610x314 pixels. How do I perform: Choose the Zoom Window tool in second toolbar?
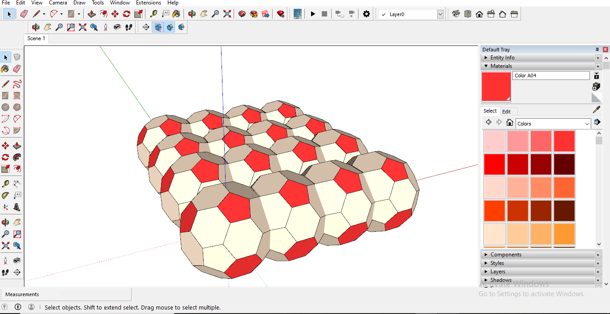click(x=71, y=27)
